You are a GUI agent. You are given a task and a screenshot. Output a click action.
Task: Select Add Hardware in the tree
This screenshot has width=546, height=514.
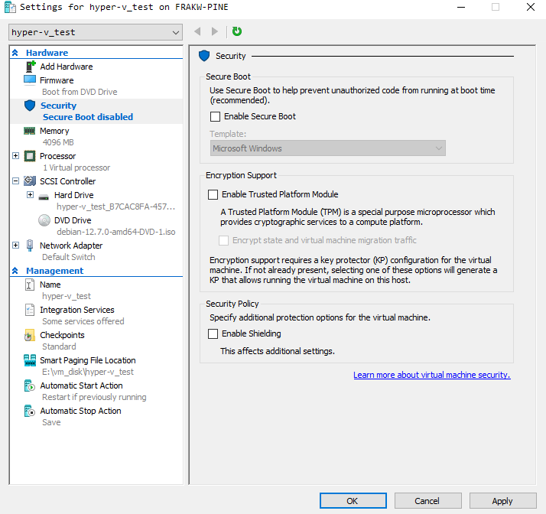(x=67, y=67)
